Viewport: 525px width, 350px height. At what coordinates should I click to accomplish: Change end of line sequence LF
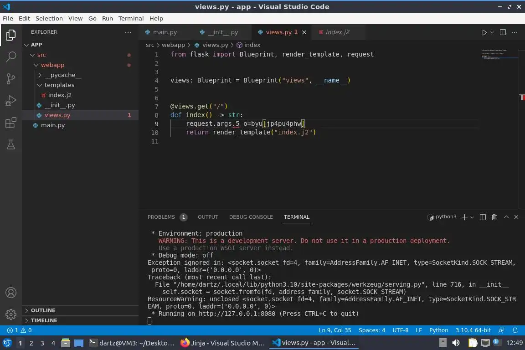(418, 330)
